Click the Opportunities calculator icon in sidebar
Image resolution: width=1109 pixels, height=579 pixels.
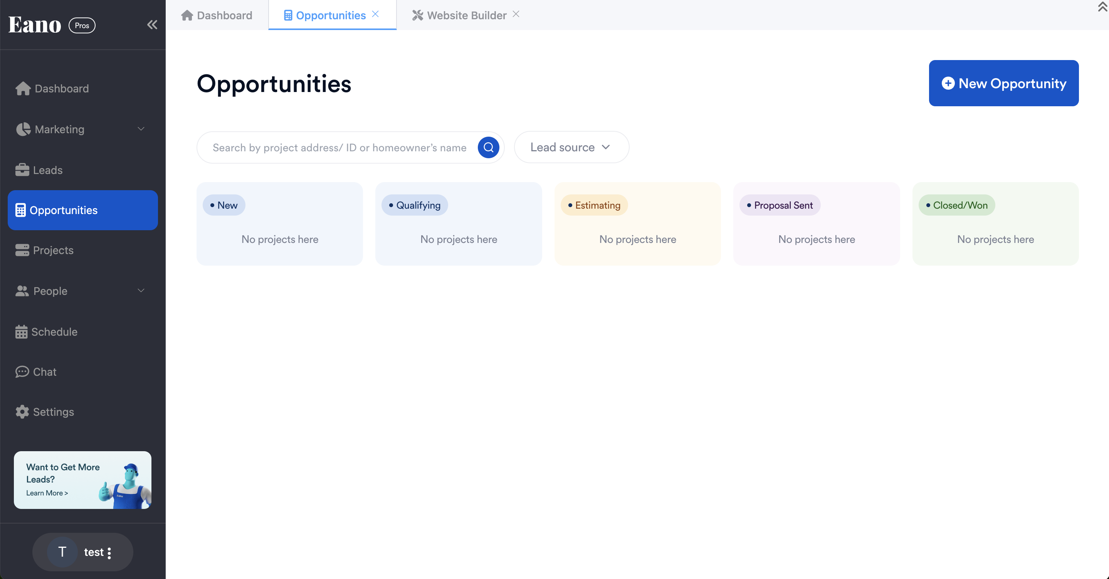20,210
